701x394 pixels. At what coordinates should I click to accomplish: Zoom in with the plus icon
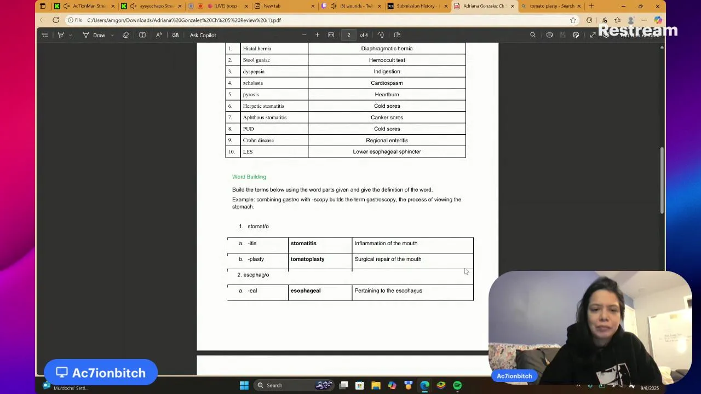pos(317,35)
